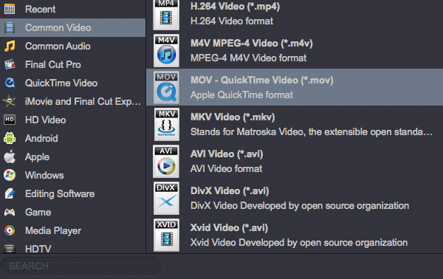
Task: Open the Media Player category label
Action: point(53,231)
